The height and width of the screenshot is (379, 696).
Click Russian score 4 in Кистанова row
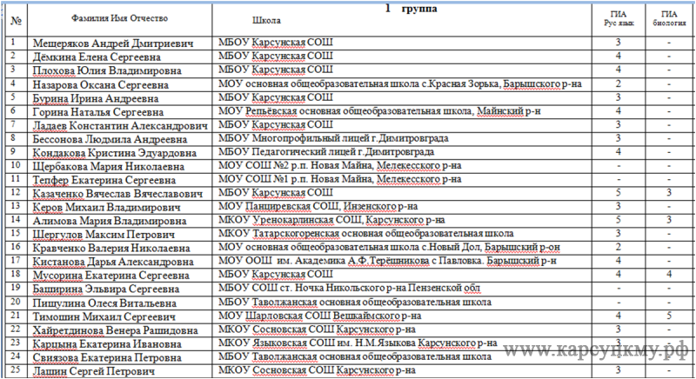619,261
